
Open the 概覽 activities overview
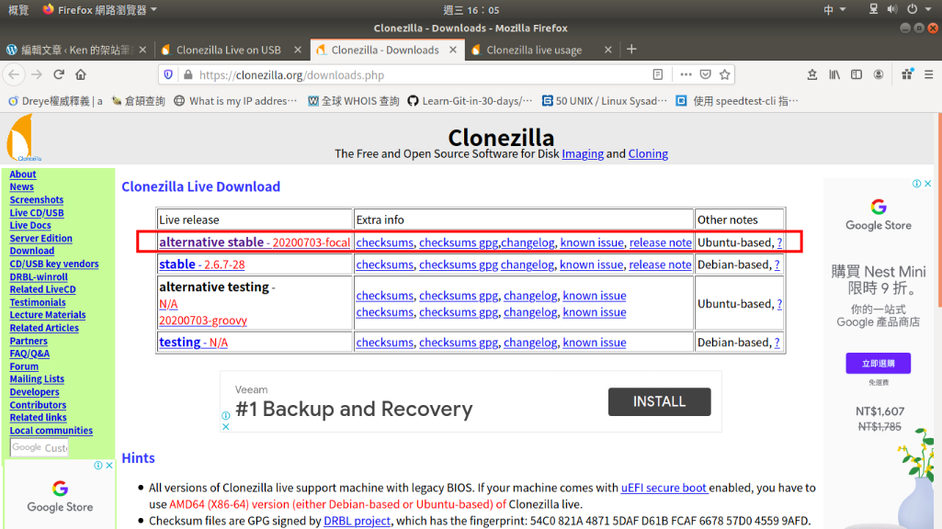(18, 9)
